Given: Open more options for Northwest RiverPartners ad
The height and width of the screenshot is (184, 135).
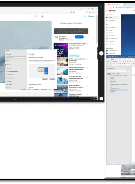Looking at the screenshot, I should [86, 37].
